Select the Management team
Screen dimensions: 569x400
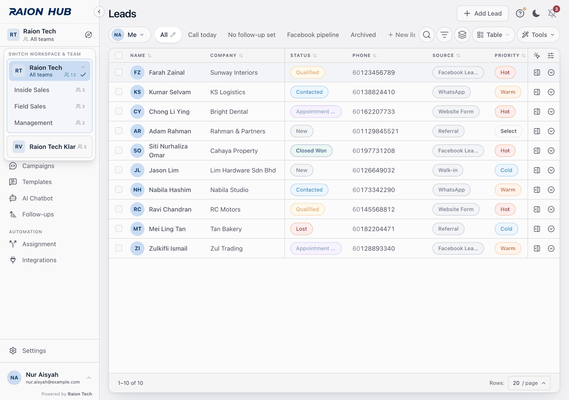[49, 123]
